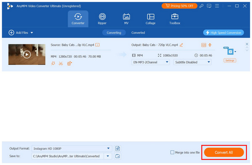The height and width of the screenshot is (165, 252).
Task: Click the Convert All button
Action: tap(224, 152)
